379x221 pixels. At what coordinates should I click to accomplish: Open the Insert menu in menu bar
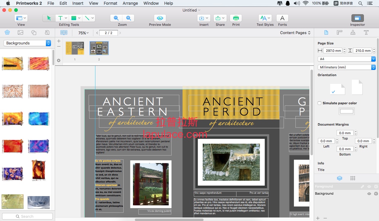pyautogui.click(x=78, y=3)
